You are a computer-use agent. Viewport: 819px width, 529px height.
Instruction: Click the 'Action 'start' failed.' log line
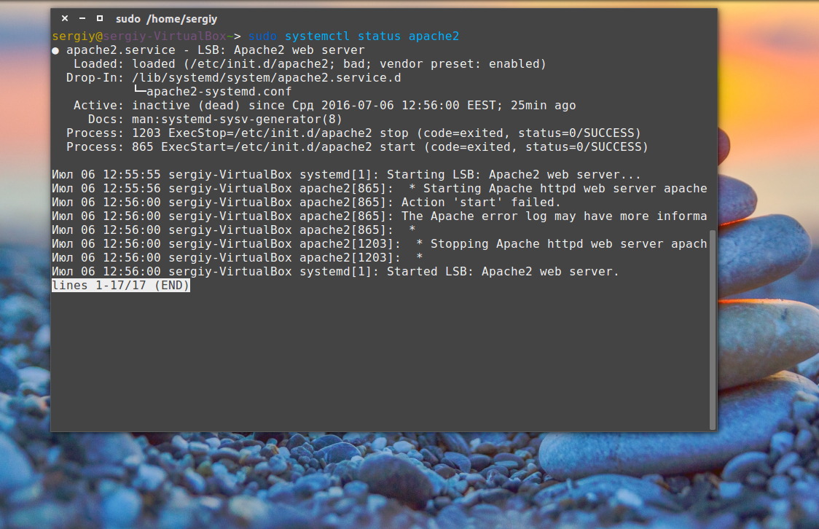pyautogui.click(x=481, y=203)
